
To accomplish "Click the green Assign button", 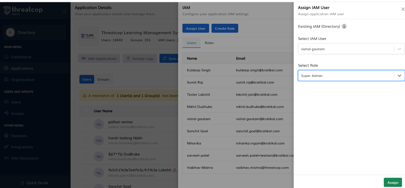I will 393,182.
